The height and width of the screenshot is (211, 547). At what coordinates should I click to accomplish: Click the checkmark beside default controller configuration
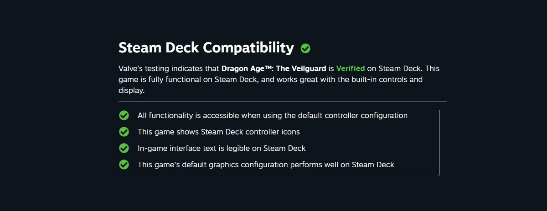tap(124, 115)
